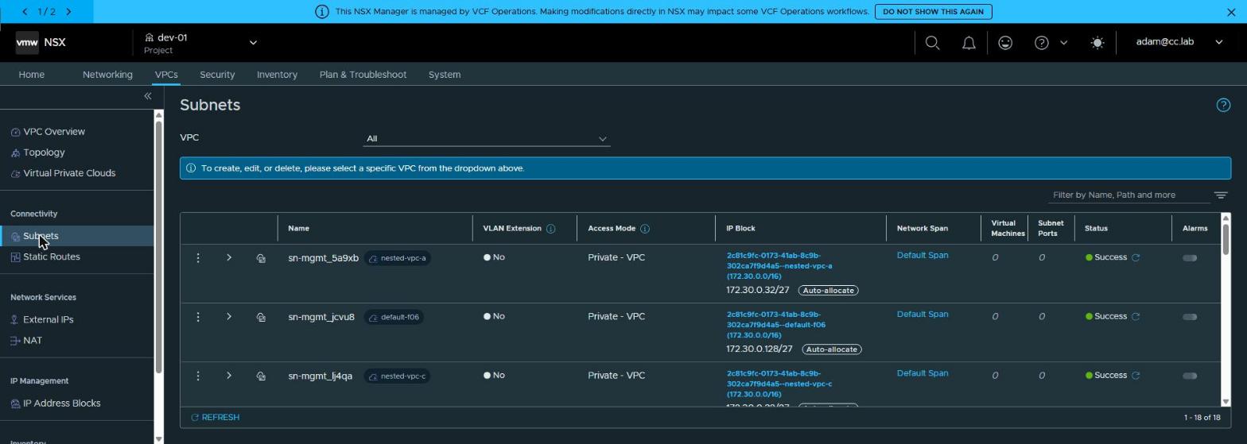Go to previous banner message arrow

(25, 11)
